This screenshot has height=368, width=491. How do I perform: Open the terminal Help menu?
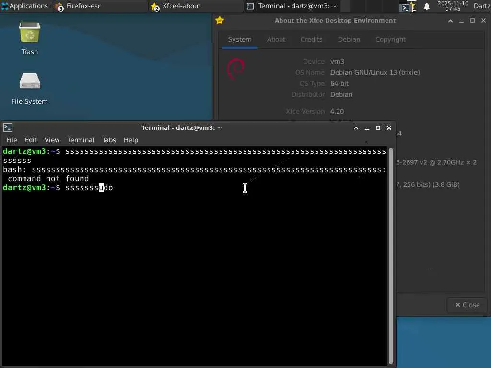[x=130, y=140]
